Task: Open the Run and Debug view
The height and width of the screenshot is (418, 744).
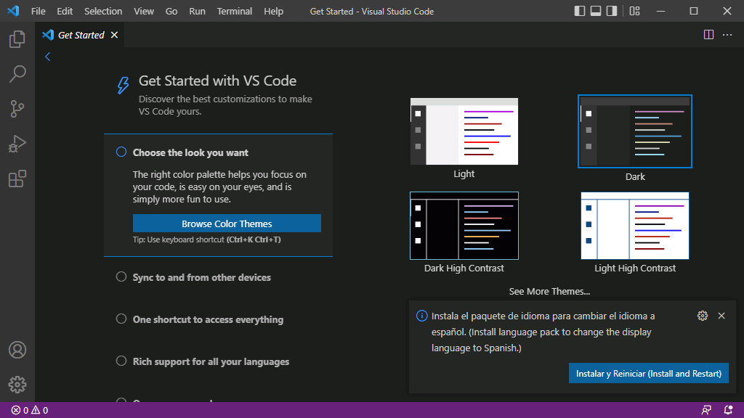Action: tap(17, 144)
